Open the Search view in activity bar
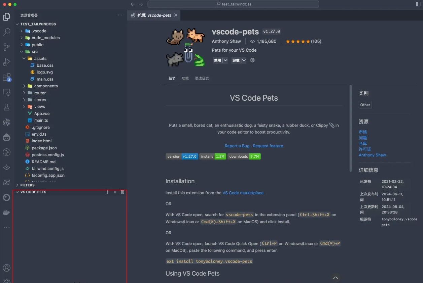 (6, 32)
